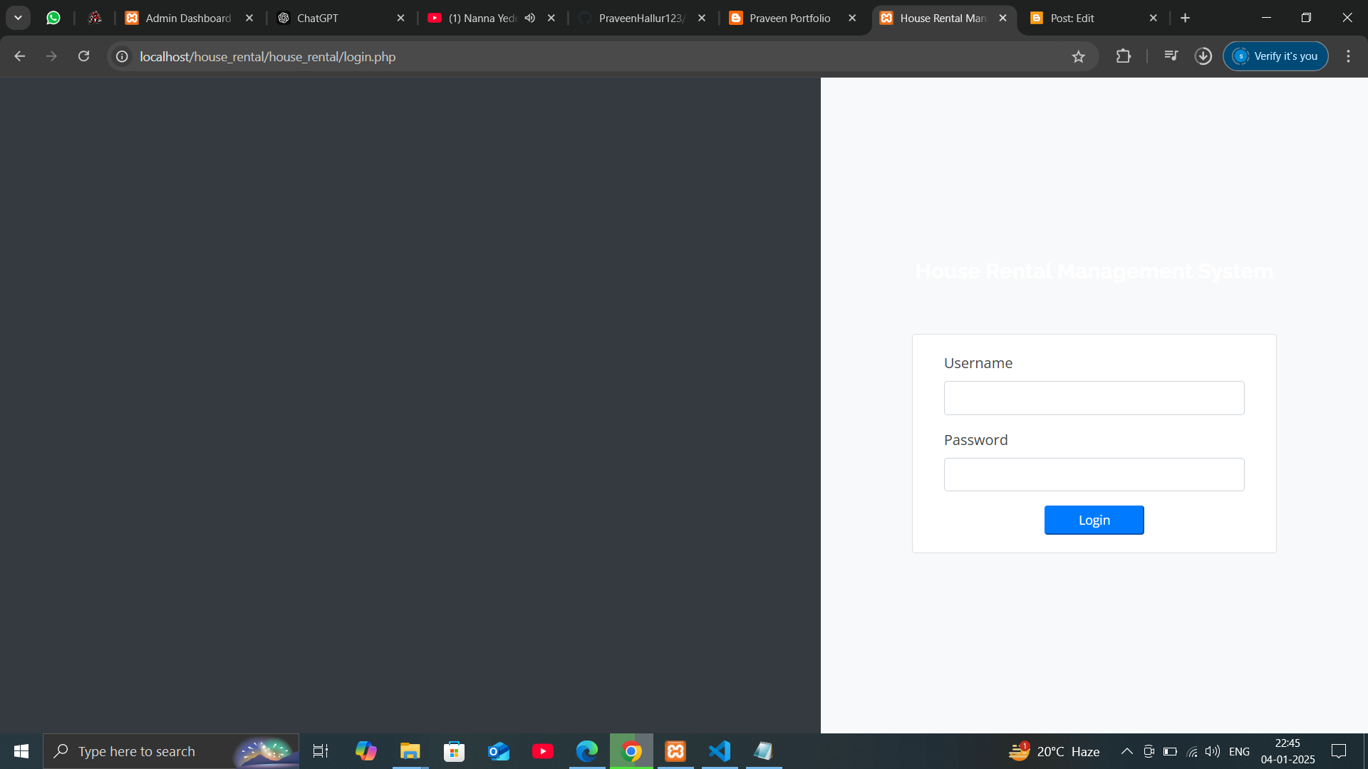This screenshot has height=769, width=1368.
Task: Reload the current page
Action: tap(83, 56)
